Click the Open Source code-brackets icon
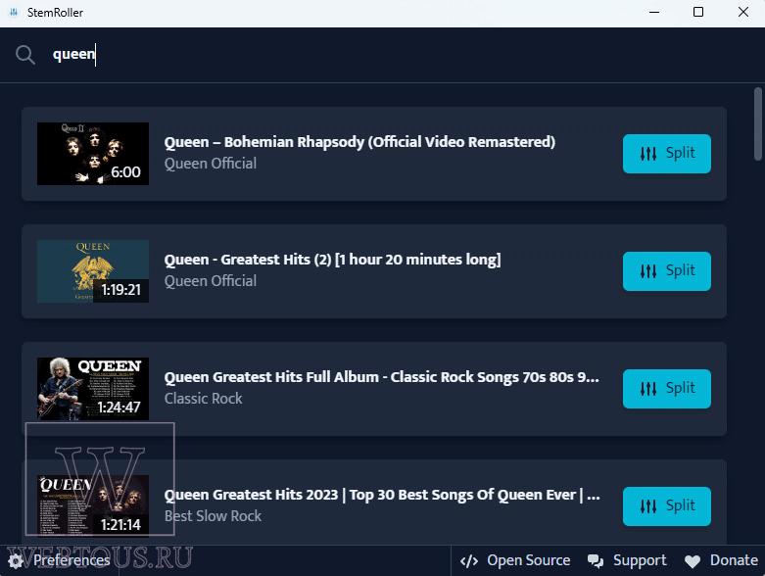Viewport: 765px width, 576px height. pos(469,561)
